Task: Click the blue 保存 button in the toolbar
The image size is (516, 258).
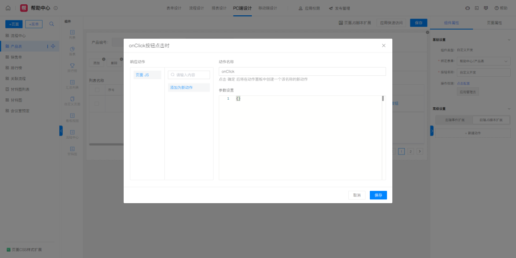Action: (x=419, y=23)
